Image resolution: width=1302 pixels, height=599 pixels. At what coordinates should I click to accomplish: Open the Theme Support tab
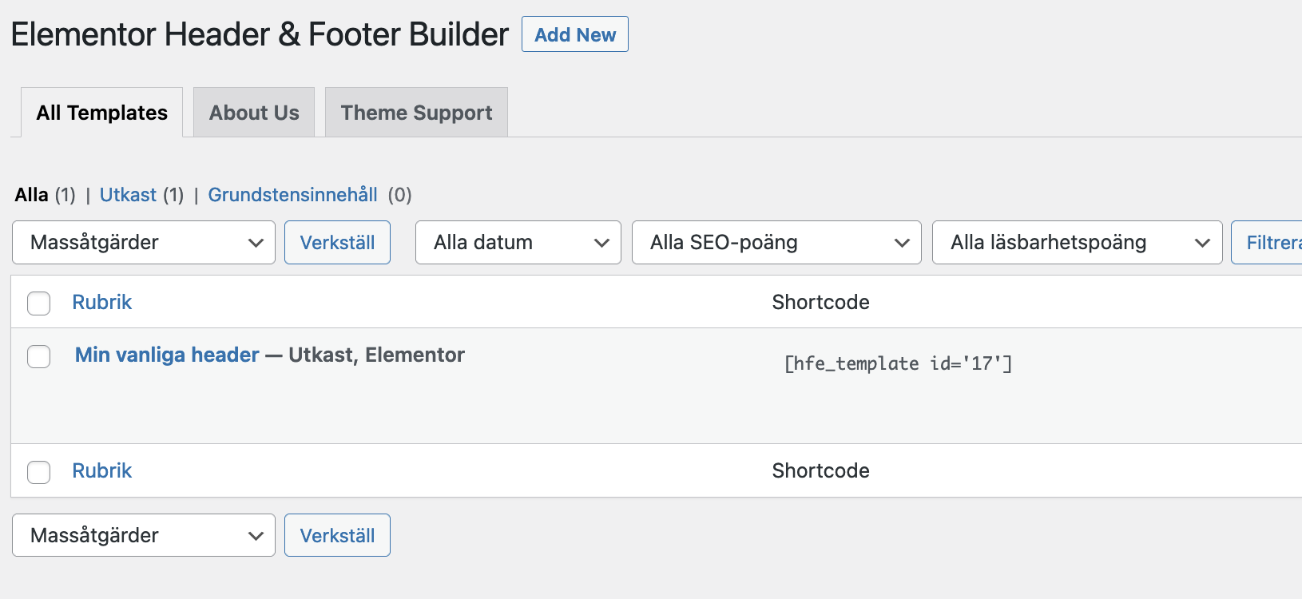[416, 113]
